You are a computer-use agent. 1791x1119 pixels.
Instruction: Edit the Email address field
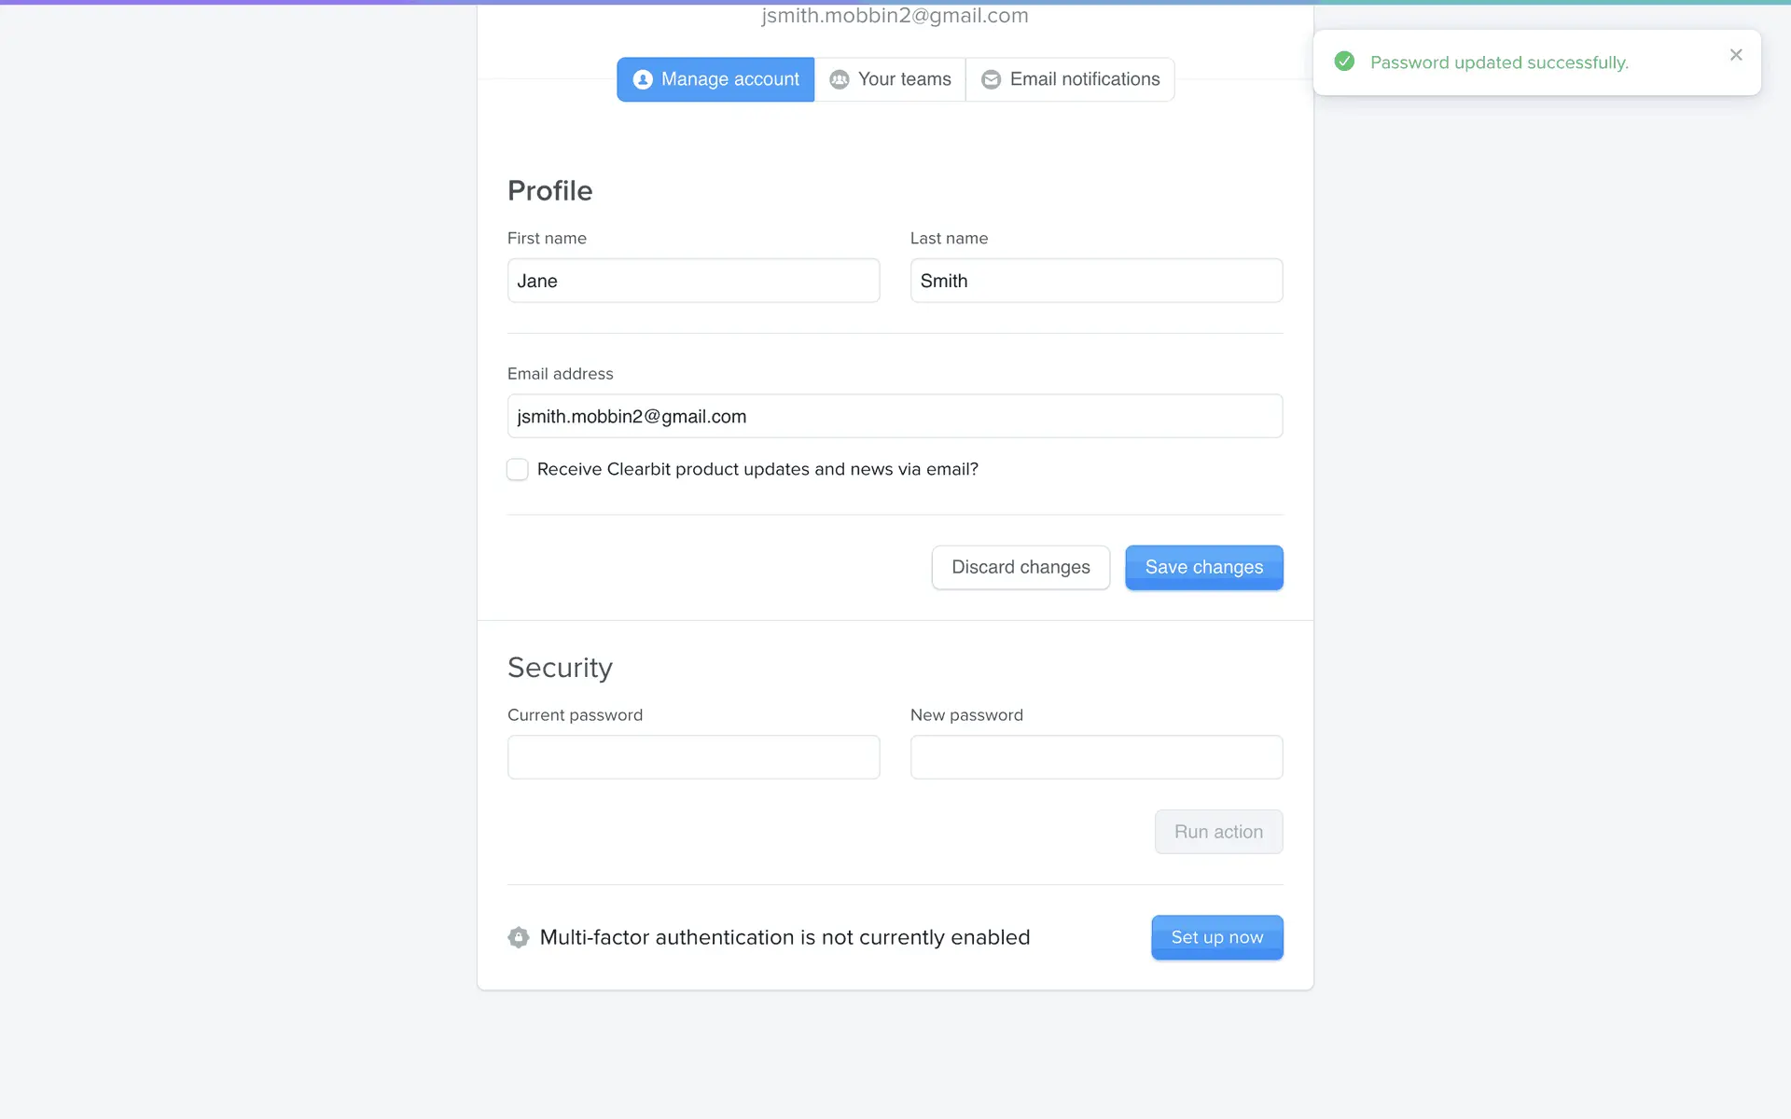tap(895, 416)
